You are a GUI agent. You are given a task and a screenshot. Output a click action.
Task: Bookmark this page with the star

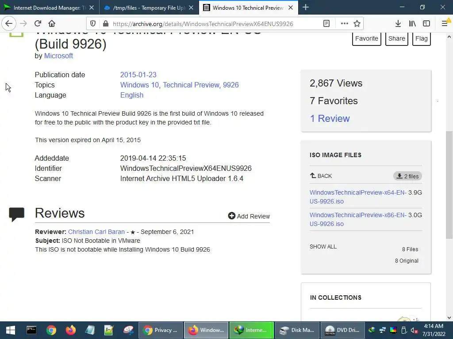click(x=357, y=24)
